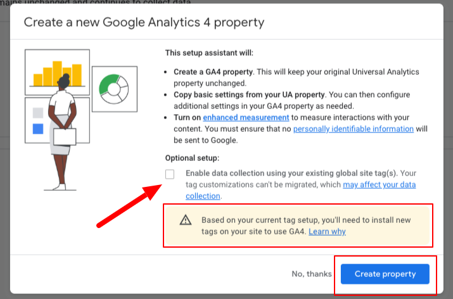453x299 pixels.
Task: Click the dialog title heading
Action: [x=144, y=22]
